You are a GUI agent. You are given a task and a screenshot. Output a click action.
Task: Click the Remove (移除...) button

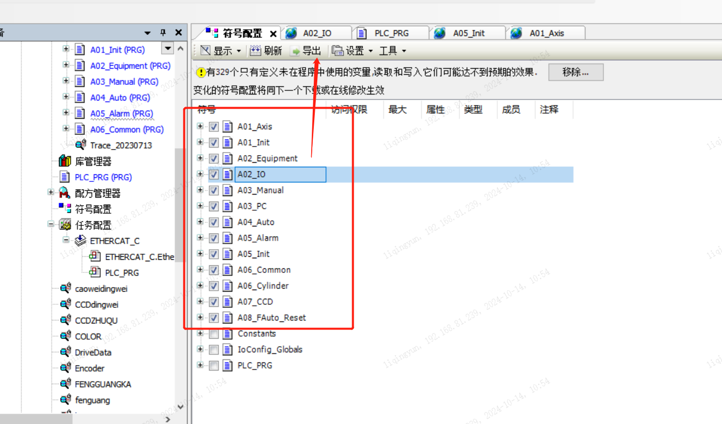tap(575, 72)
